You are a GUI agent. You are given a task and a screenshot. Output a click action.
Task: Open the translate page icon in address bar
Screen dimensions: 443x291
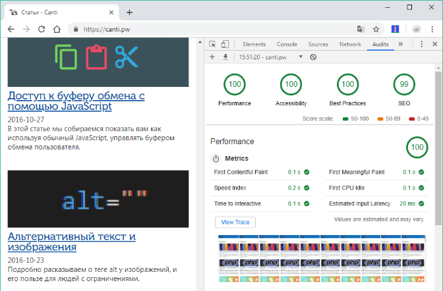click(361, 29)
